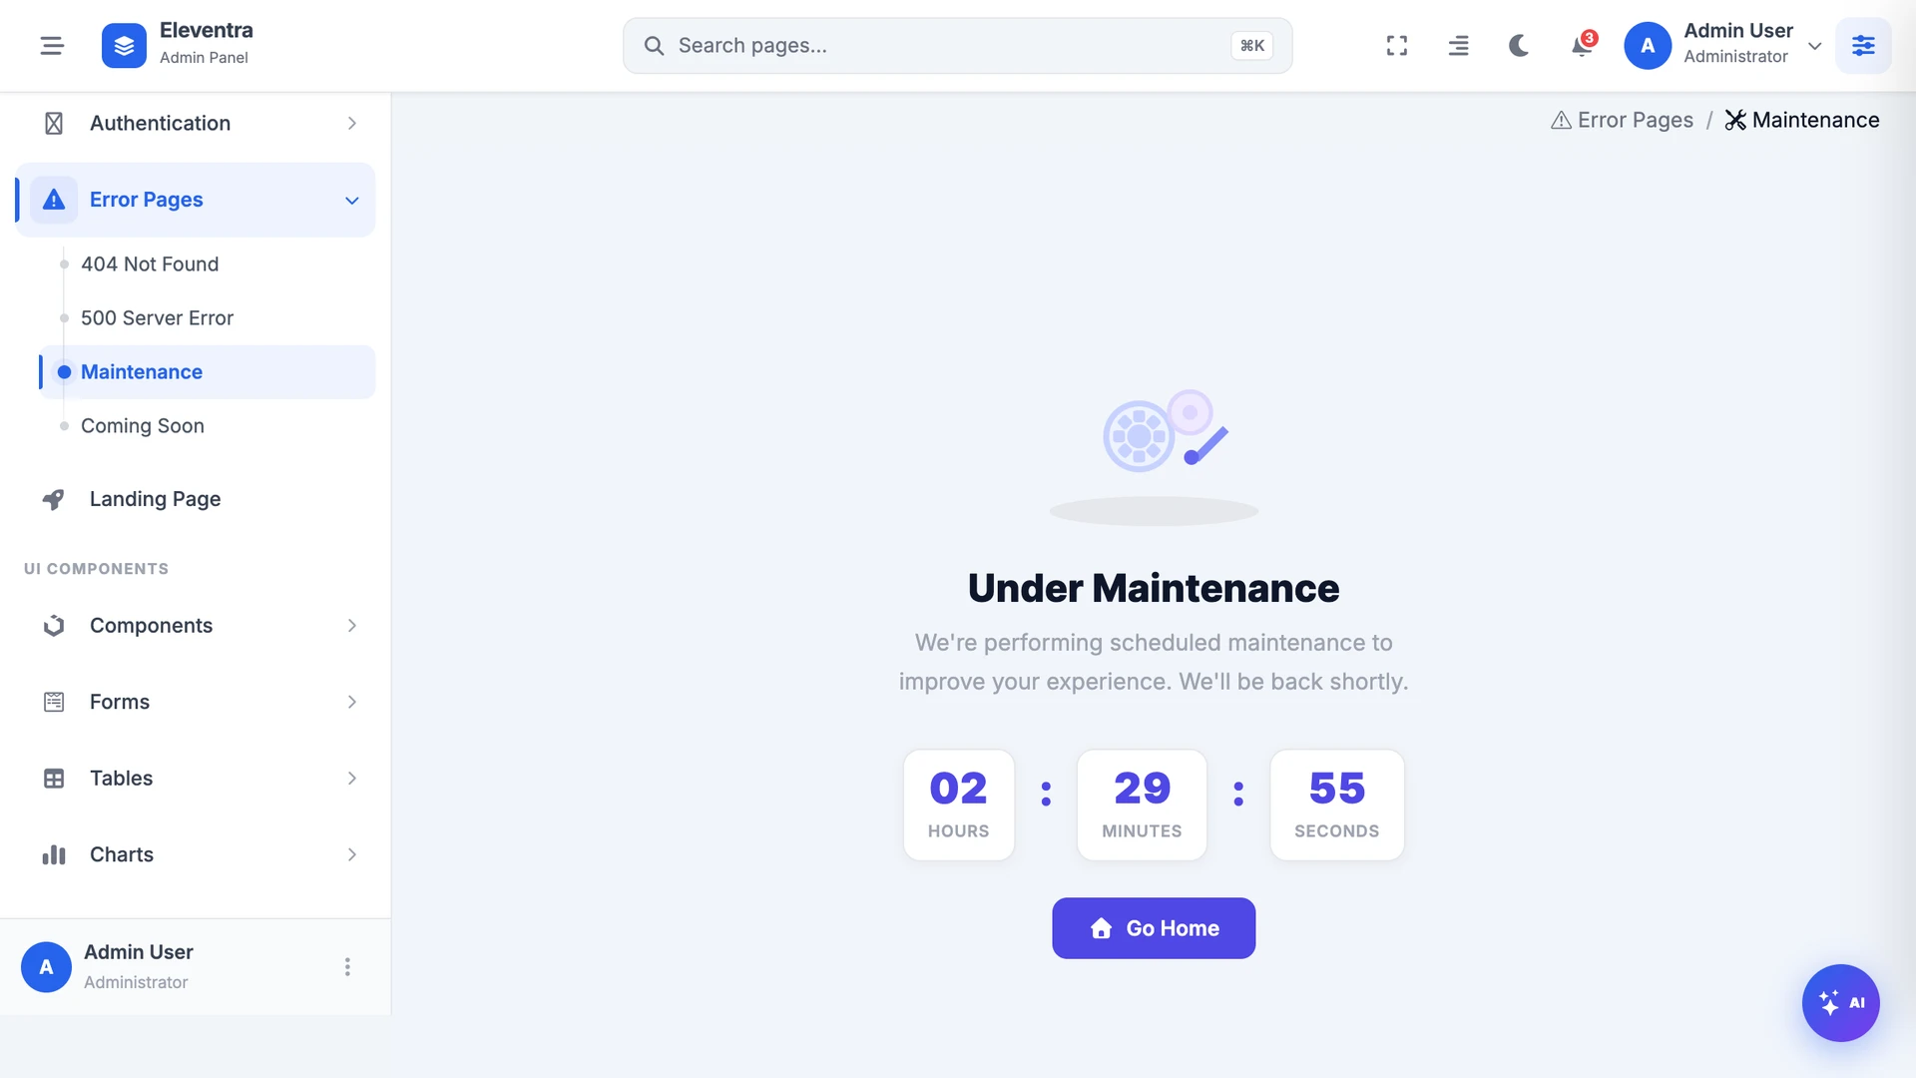Click the UI COMPONENTS section label

[x=96, y=569]
